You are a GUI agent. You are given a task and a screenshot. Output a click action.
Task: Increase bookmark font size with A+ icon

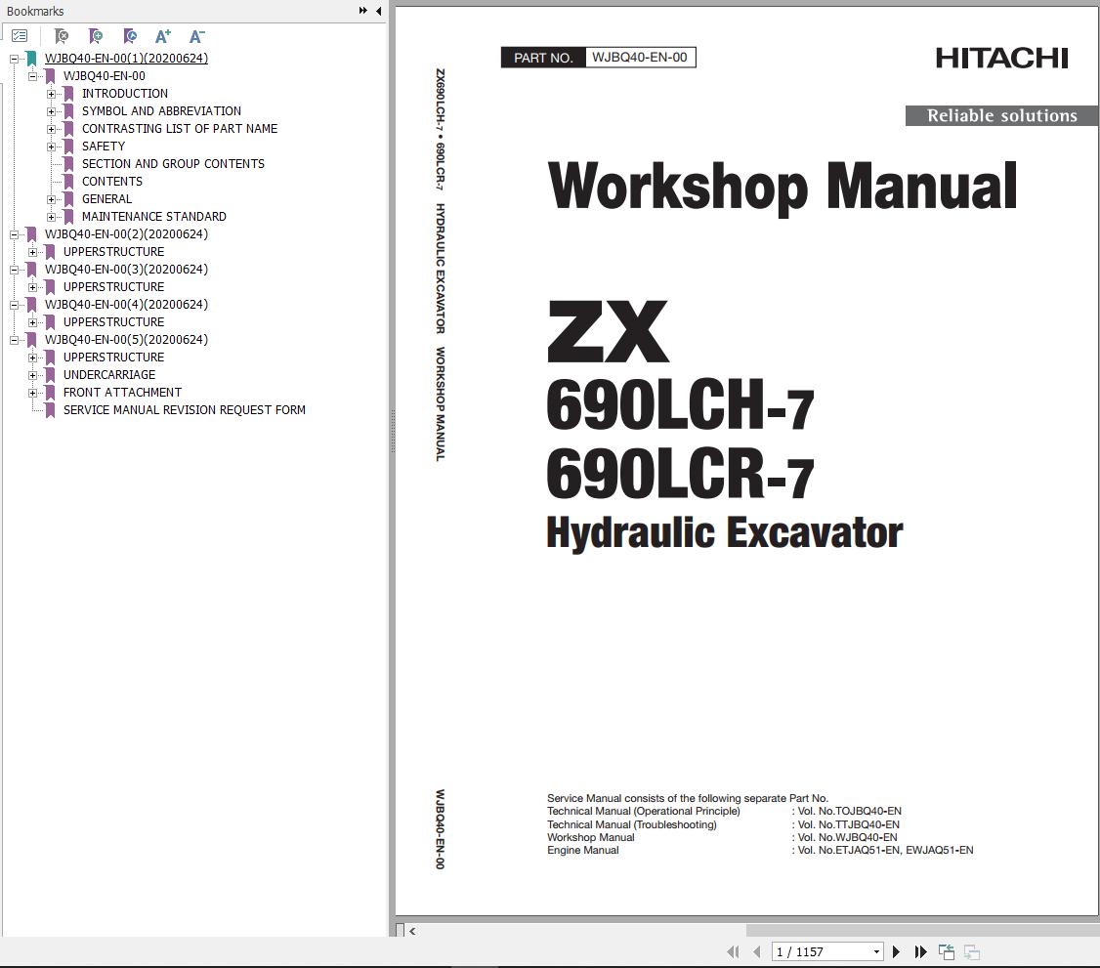(163, 36)
